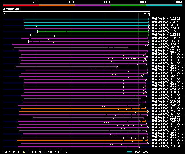Click the UniRef100_C1N657 label
The width and height of the screenshot is (185, 154).
166,38
